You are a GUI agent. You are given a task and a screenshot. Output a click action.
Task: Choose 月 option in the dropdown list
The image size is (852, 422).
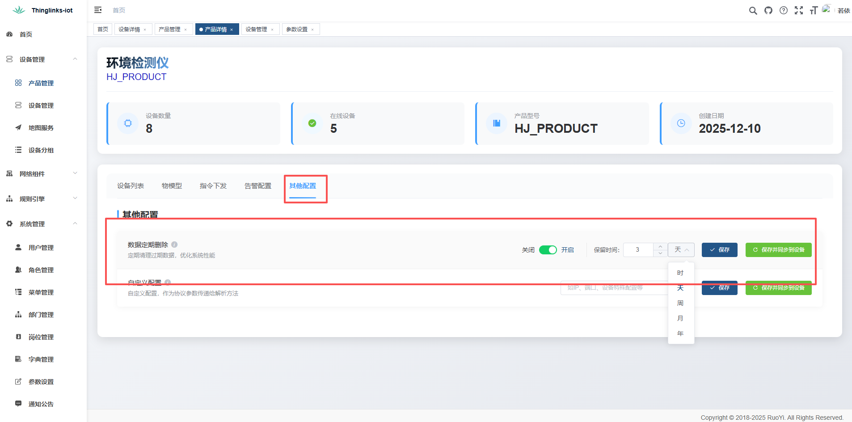tap(680, 318)
